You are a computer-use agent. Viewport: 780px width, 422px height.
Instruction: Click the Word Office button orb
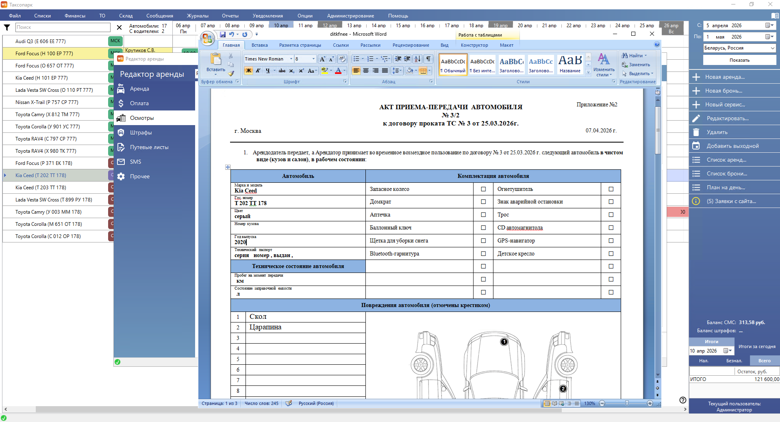click(207, 39)
